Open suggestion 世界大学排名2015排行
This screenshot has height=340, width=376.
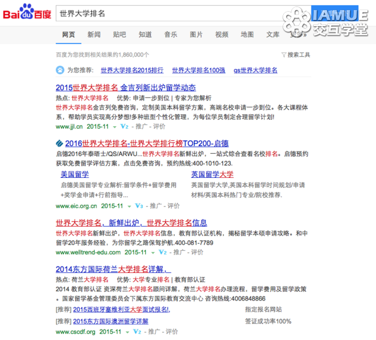click(132, 70)
